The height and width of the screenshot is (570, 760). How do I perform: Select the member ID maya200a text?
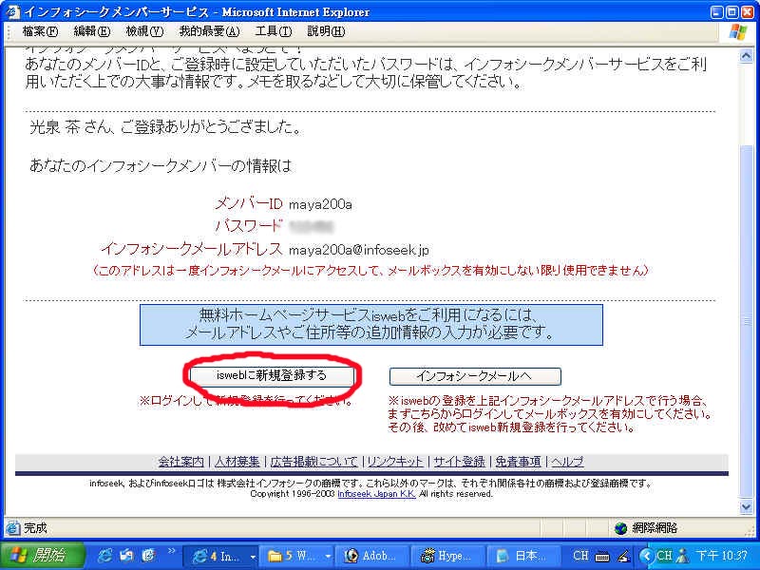coord(320,204)
